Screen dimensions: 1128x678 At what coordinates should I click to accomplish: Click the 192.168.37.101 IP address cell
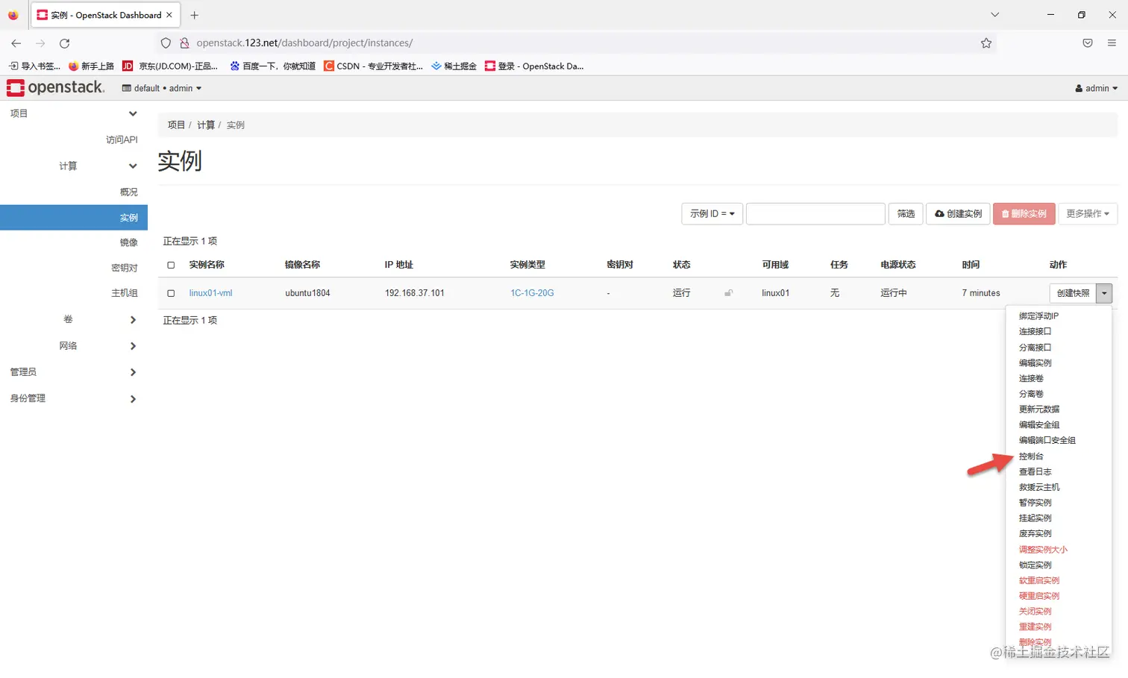pyautogui.click(x=414, y=293)
